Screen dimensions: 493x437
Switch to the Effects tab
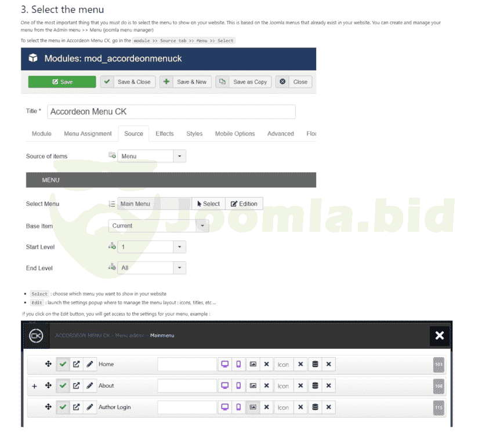pyautogui.click(x=165, y=134)
